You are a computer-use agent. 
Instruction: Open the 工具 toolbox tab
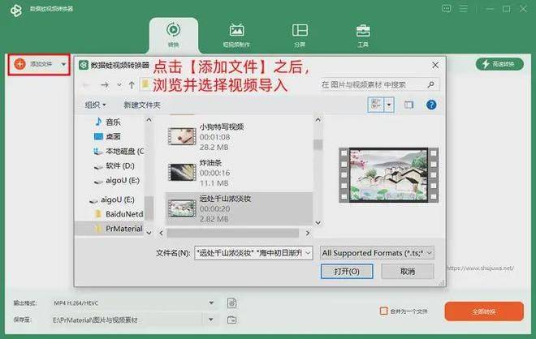tap(363, 36)
